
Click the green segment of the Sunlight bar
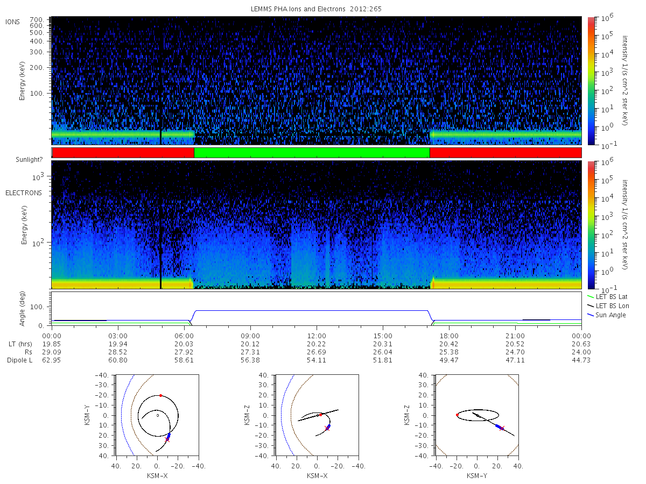tap(312, 153)
